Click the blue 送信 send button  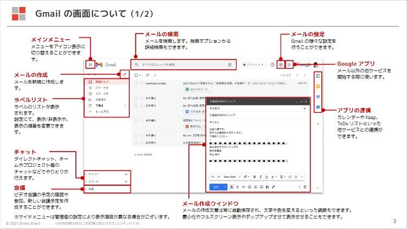(x=216, y=187)
